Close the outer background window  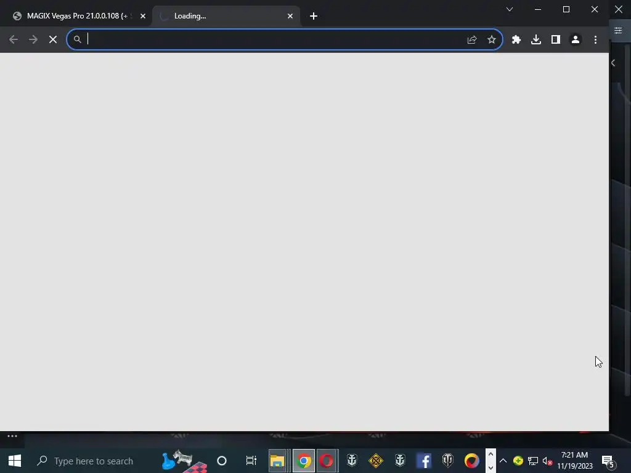click(x=619, y=9)
